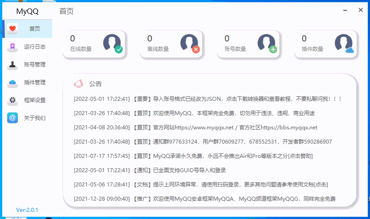Click the 插件数量 count card
Viewport: 370px width, 219px height.
326,44
